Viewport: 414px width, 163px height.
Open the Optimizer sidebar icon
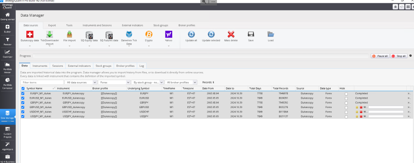coord(7,54)
